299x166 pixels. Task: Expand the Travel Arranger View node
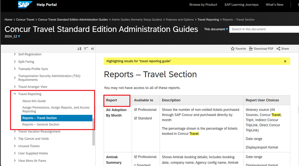point(15,87)
